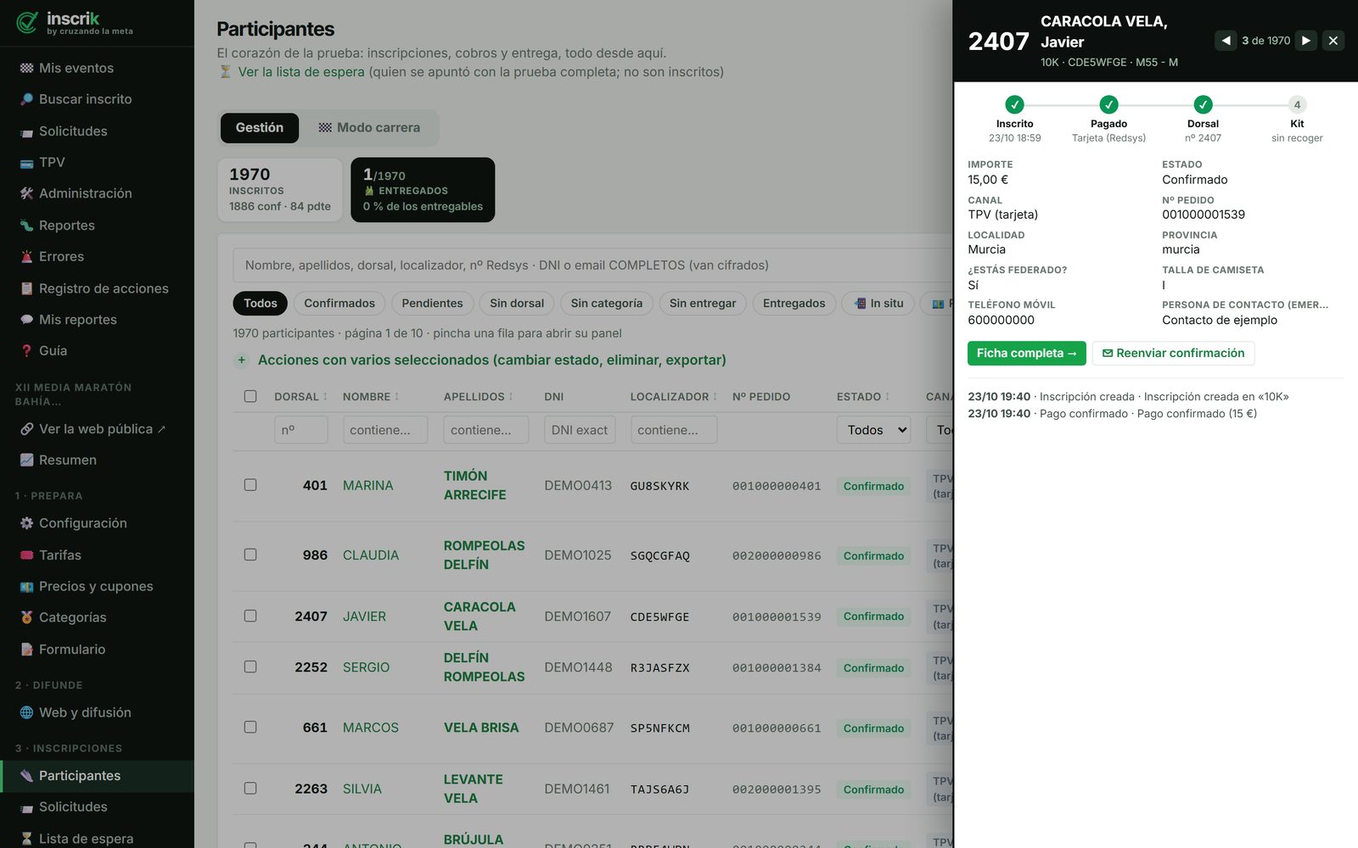This screenshot has width=1358, height=848.
Task: Click the inscrik logo in sidebar
Action: click(75, 23)
